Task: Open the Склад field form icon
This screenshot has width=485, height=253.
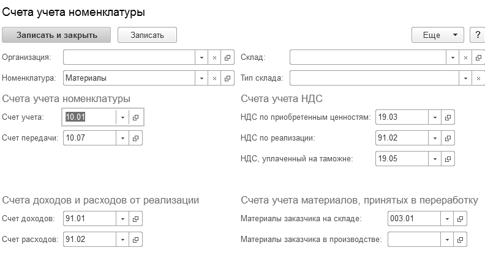Action: coord(479,57)
